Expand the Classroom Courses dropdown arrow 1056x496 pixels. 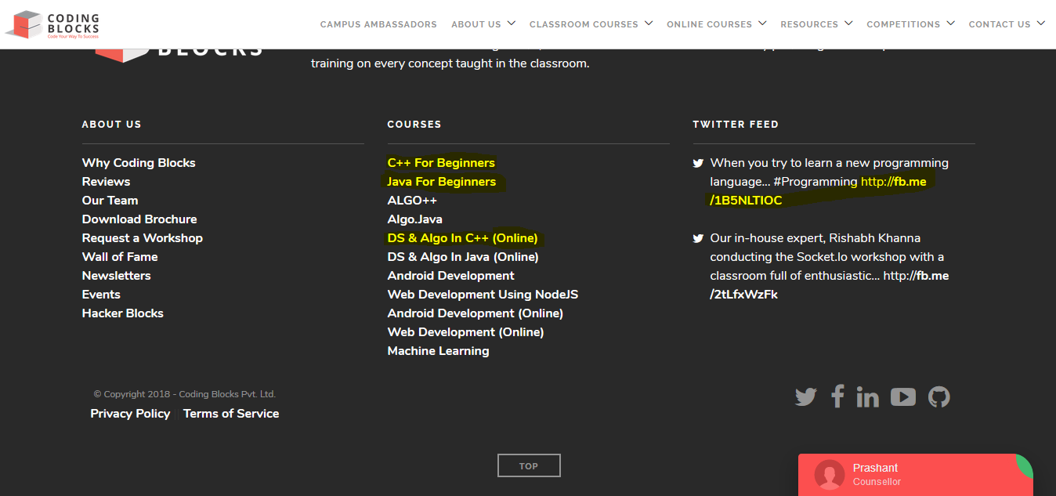[x=649, y=24]
